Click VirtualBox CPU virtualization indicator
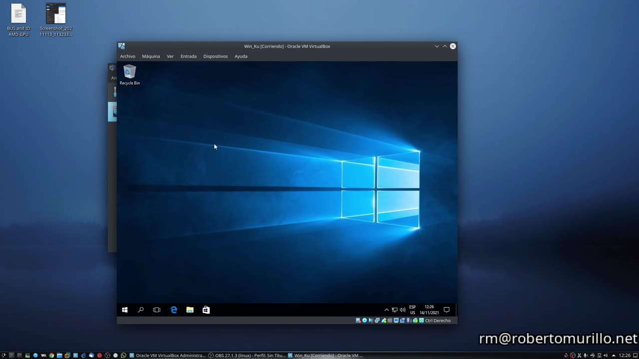This screenshot has width=639, height=359. point(409,321)
